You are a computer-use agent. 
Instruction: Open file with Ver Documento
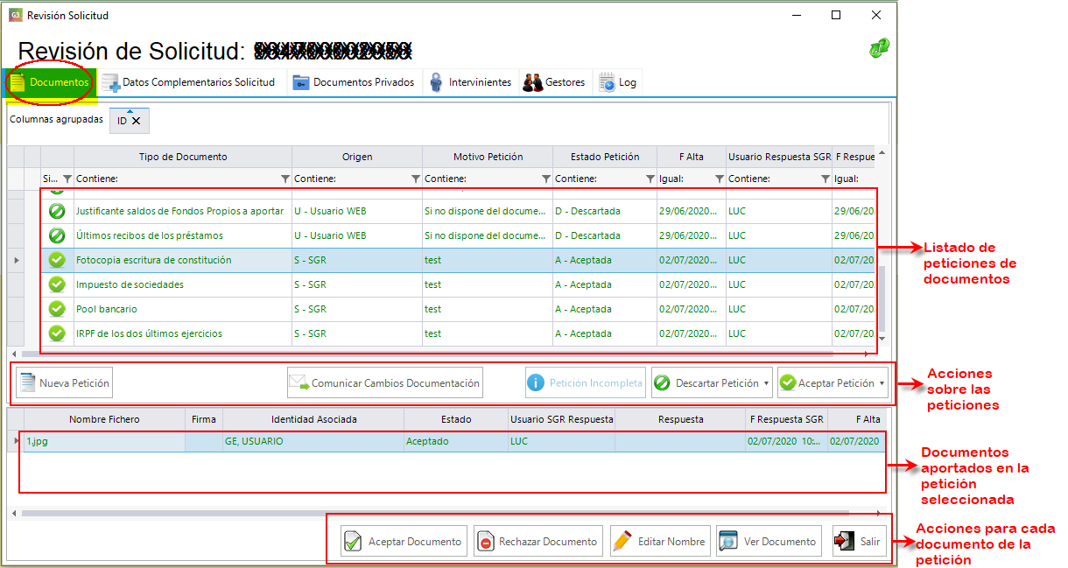[769, 541]
